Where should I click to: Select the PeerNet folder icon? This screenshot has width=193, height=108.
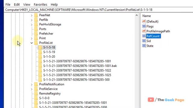pyautogui.click(x=36, y=15)
